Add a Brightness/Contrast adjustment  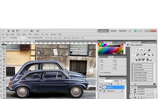pyautogui.click(x=138, y=50)
